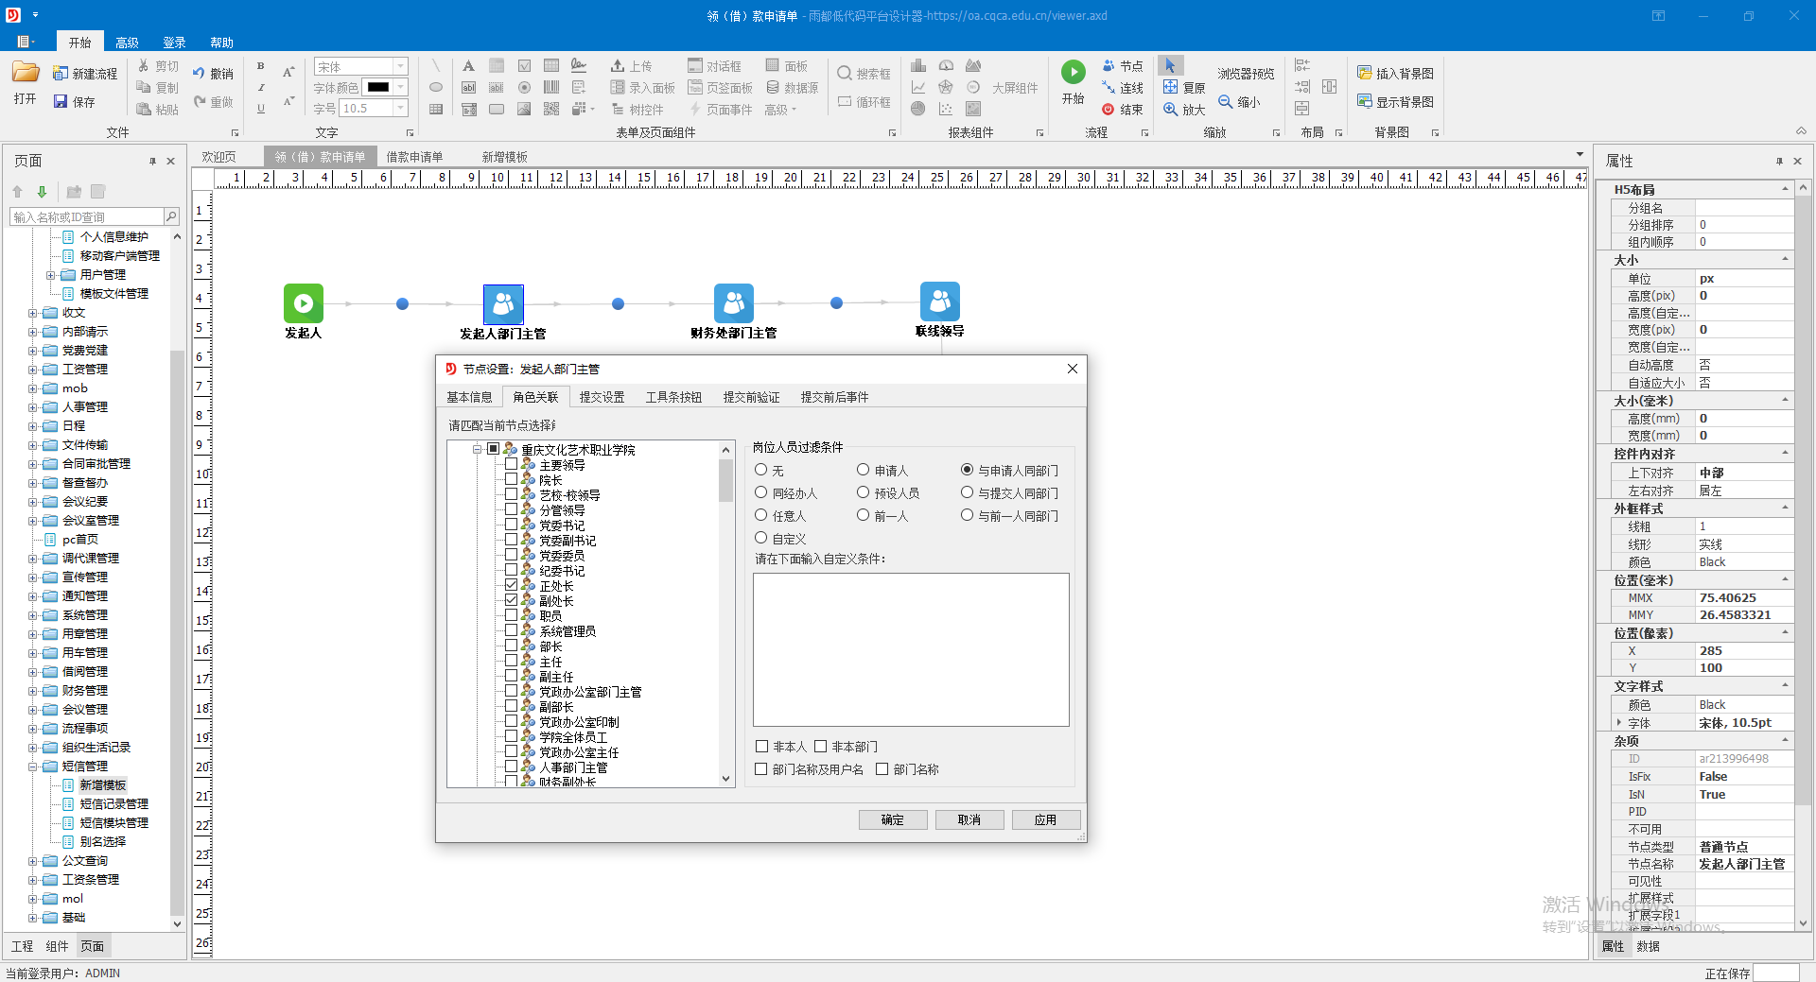The width and height of the screenshot is (1816, 982).
Task: Click the 撤销 undo icon
Action: coord(199,73)
